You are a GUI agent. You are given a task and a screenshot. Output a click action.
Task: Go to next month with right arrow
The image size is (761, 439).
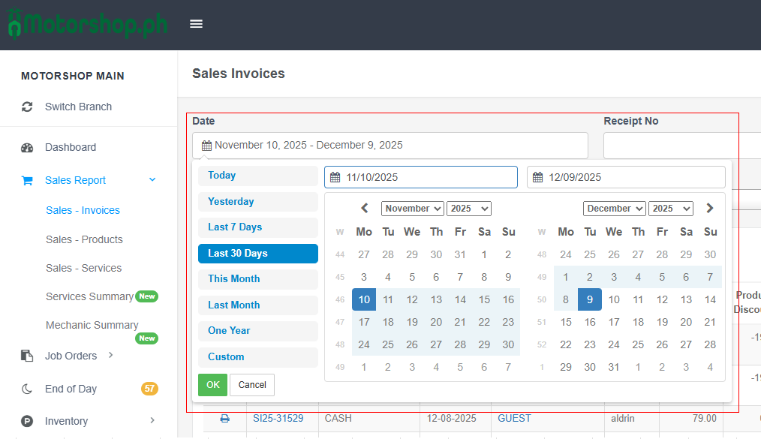pyautogui.click(x=710, y=209)
